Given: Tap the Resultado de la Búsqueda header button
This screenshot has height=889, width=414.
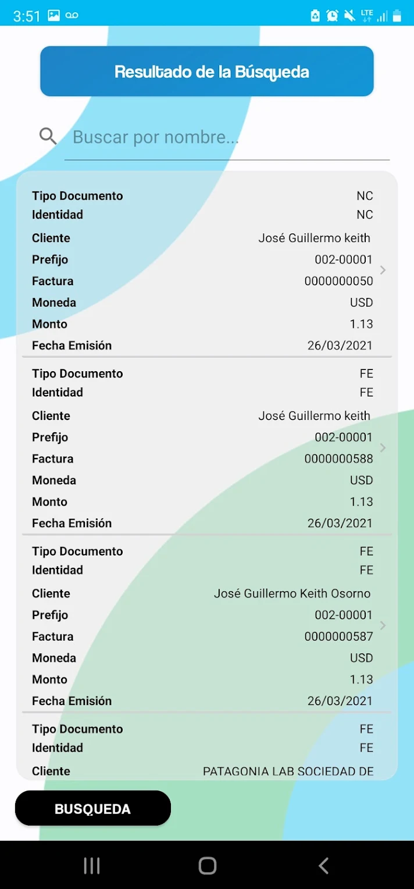Looking at the screenshot, I should tap(206, 72).
